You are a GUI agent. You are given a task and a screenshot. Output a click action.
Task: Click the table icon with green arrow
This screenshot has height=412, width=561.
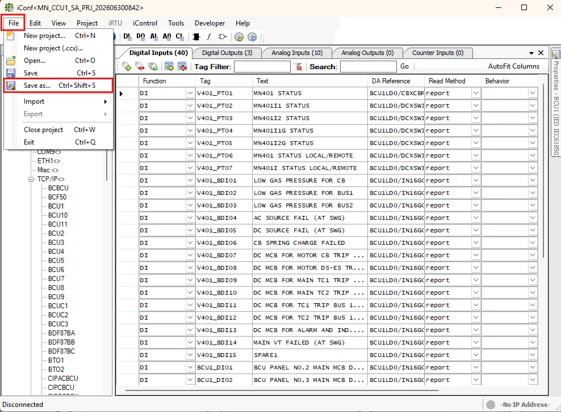[x=169, y=66]
